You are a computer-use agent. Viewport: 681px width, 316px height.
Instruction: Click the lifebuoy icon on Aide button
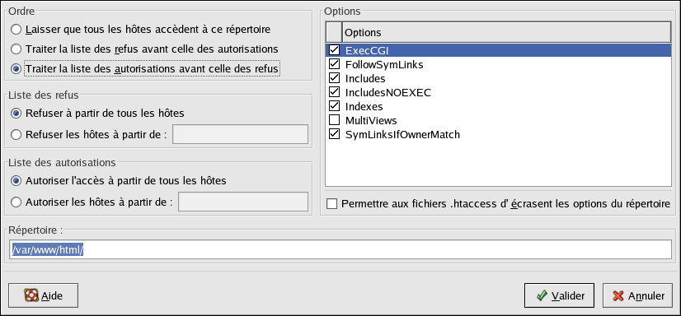point(31,295)
